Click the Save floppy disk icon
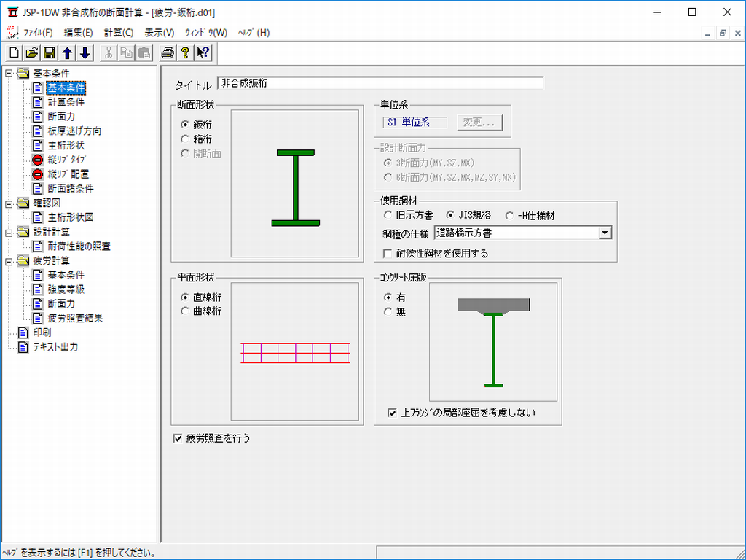The width and height of the screenshot is (746, 560). tap(50, 52)
